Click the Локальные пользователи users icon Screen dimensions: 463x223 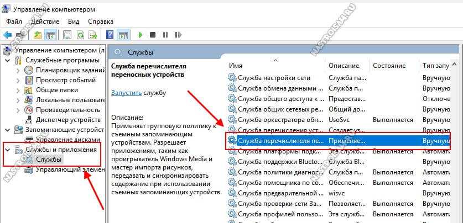point(29,100)
